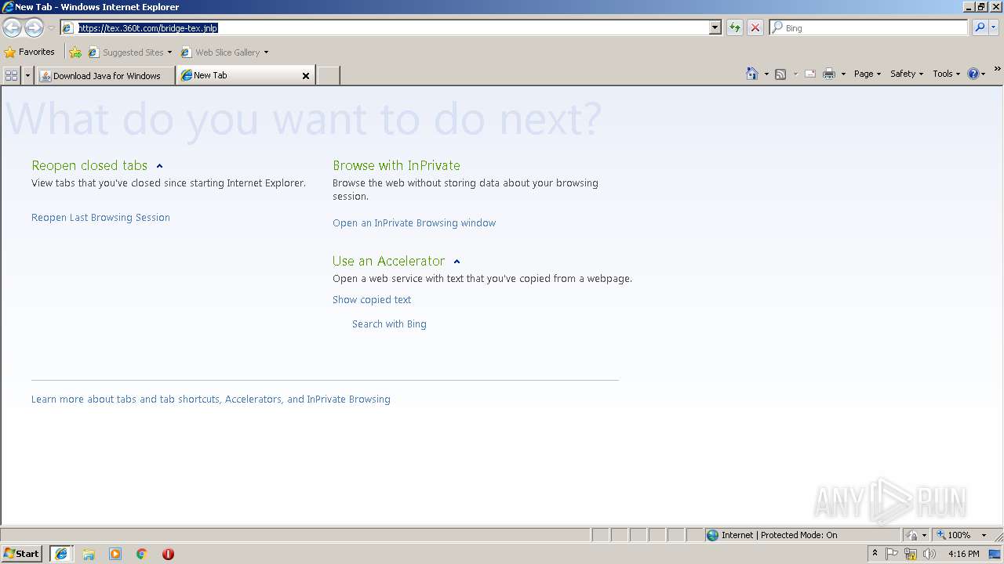The height and width of the screenshot is (564, 1004).
Task: Collapse the Use an Accelerator section
Action: click(x=457, y=262)
